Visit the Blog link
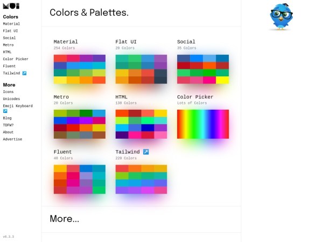 (x=7, y=118)
